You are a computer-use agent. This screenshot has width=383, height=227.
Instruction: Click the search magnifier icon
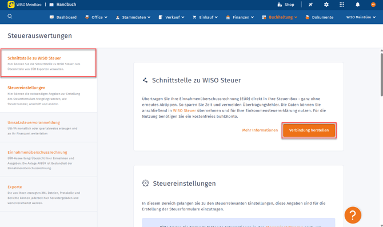tap(10, 17)
